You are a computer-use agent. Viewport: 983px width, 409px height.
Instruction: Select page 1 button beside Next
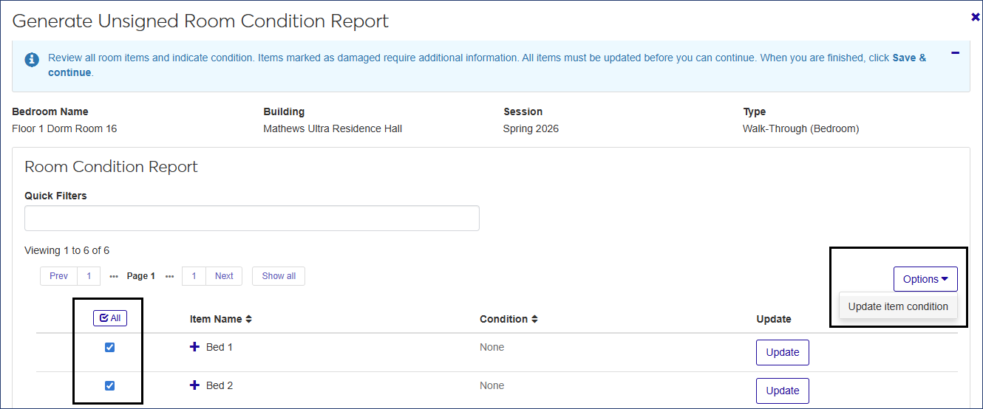(194, 276)
